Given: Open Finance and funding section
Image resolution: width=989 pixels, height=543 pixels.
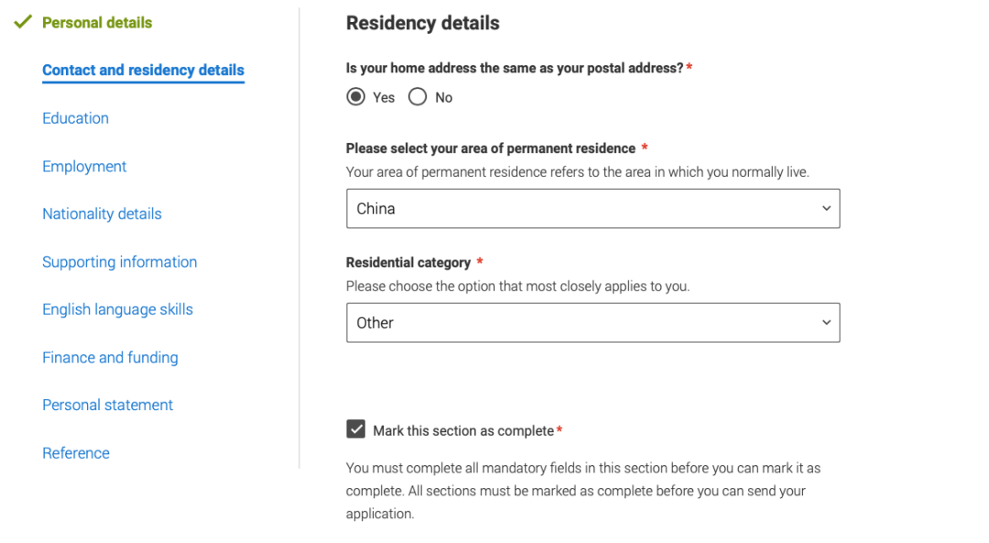Looking at the screenshot, I should [x=110, y=357].
